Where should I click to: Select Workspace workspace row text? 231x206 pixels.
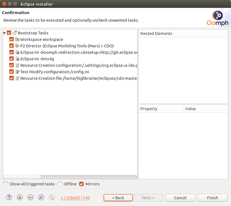point(42,39)
